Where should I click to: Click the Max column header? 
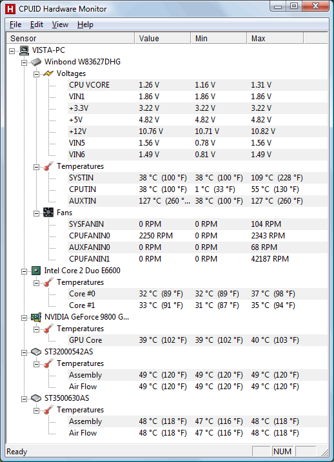pos(275,38)
